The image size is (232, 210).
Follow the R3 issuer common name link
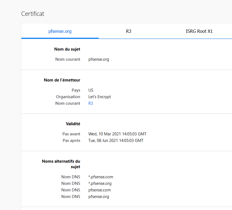coord(91,103)
